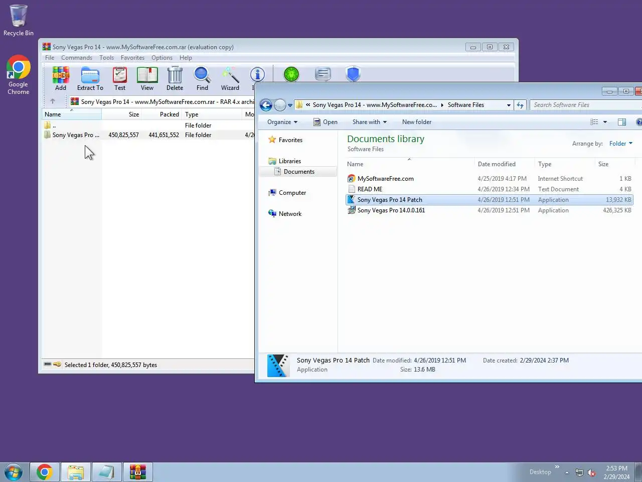
Task: Open the Share with dropdown
Action: point(370,122)
